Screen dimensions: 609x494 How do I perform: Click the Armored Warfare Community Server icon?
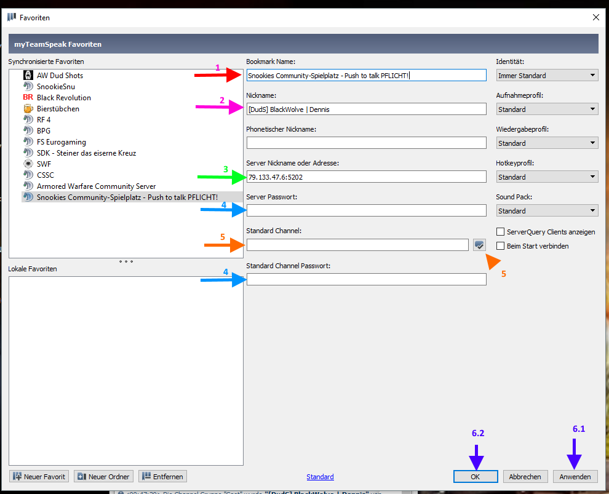pyautogui.click(x=28, y=186)
